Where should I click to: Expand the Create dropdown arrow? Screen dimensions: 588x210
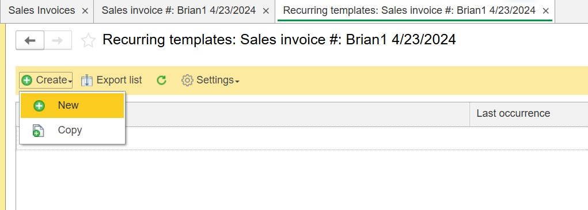(70, 81)
